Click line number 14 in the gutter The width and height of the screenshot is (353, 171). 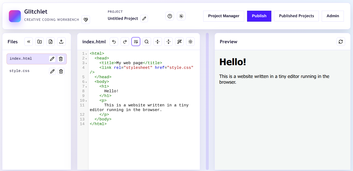pos(82,124)
